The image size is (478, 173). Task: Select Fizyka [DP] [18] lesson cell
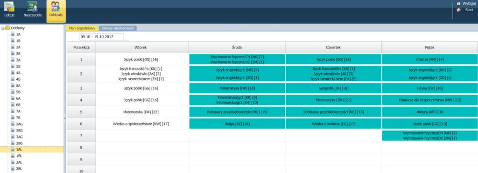point(430,88)
